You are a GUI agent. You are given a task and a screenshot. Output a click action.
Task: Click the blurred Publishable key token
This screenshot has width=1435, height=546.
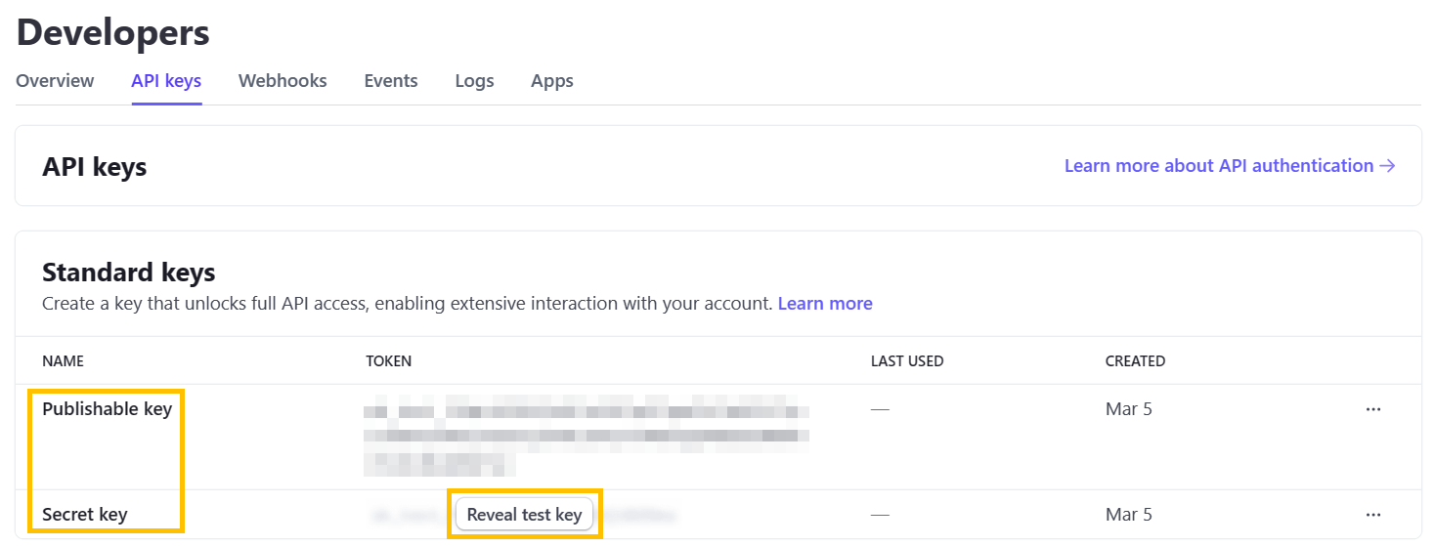(x=587, y=435)
